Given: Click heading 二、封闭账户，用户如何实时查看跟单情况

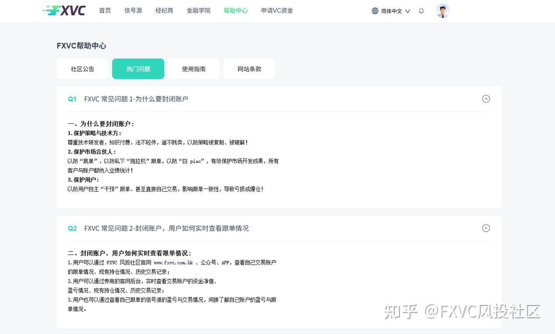Looking at the screenshot, I should [x=129, y=253].
